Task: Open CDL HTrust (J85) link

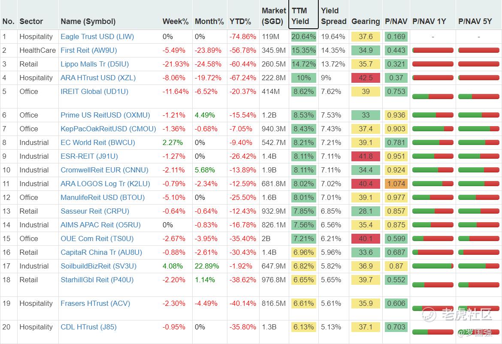Action: click(x=89, y=327)
